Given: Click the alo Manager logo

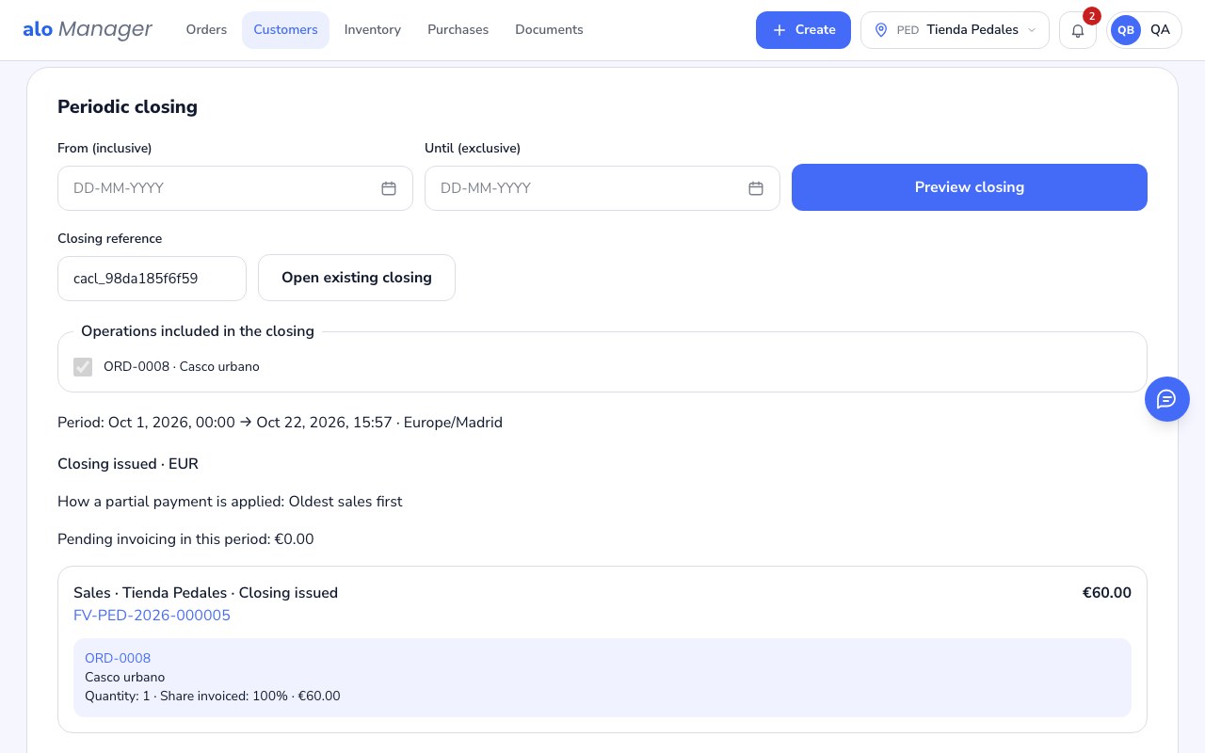Looking at the screenshot, I should tap(88, 29).
